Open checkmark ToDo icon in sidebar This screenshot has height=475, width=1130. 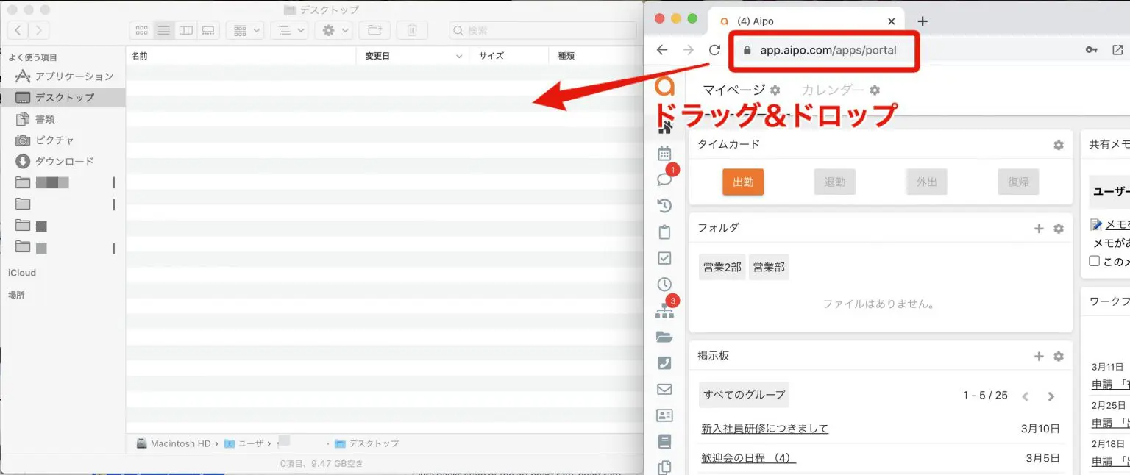coord(664,258)
